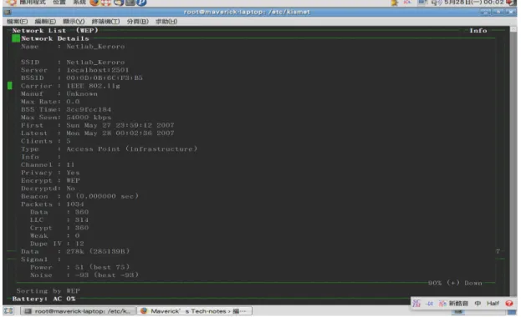
Task: Click the Clients '5' row
Action: tap(46, 141)
